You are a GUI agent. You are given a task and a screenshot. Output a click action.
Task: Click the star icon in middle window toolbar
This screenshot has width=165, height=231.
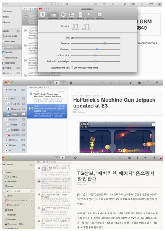point(111,83)
